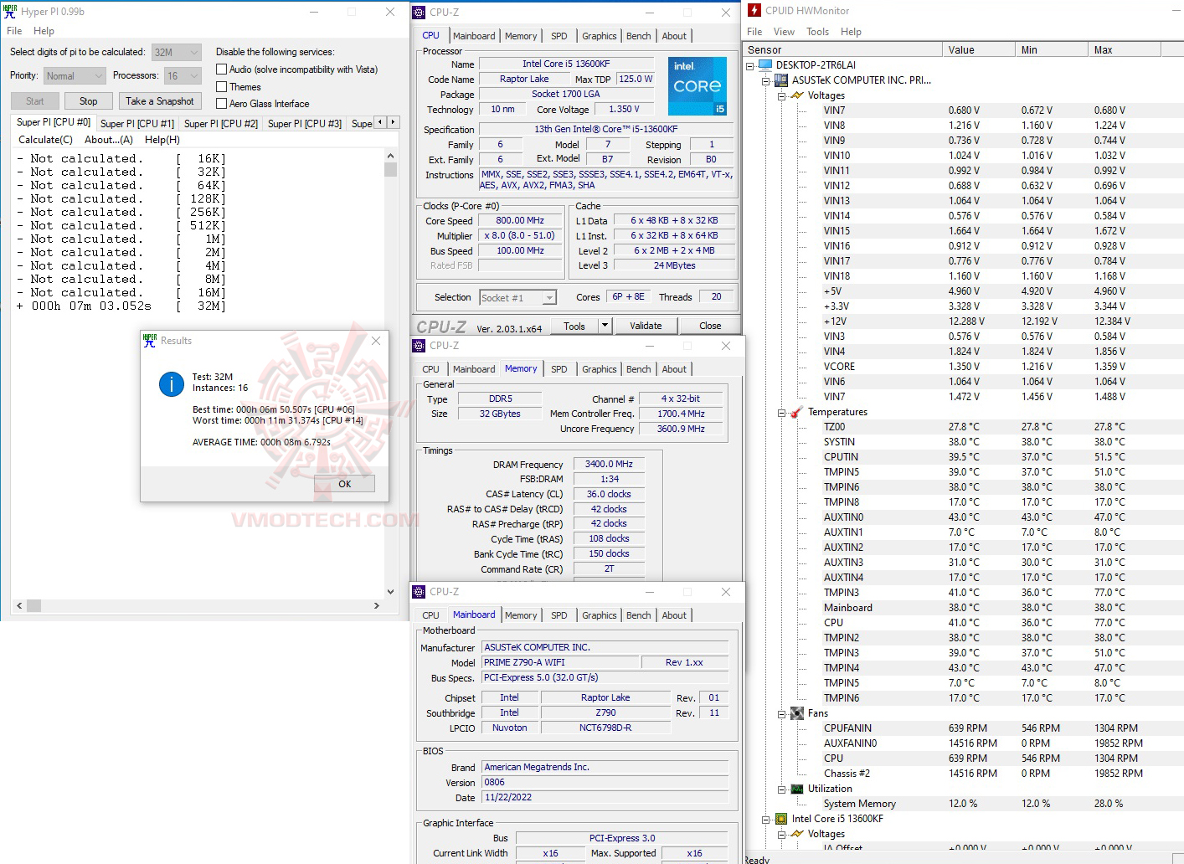
Task: Click the flame icon beside CPUID HWMonitor
Action: (x=754, y=10)
